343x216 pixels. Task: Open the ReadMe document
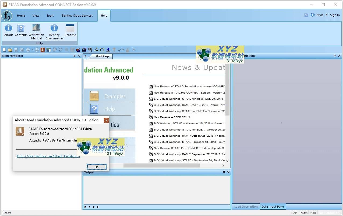coord(70,30)
